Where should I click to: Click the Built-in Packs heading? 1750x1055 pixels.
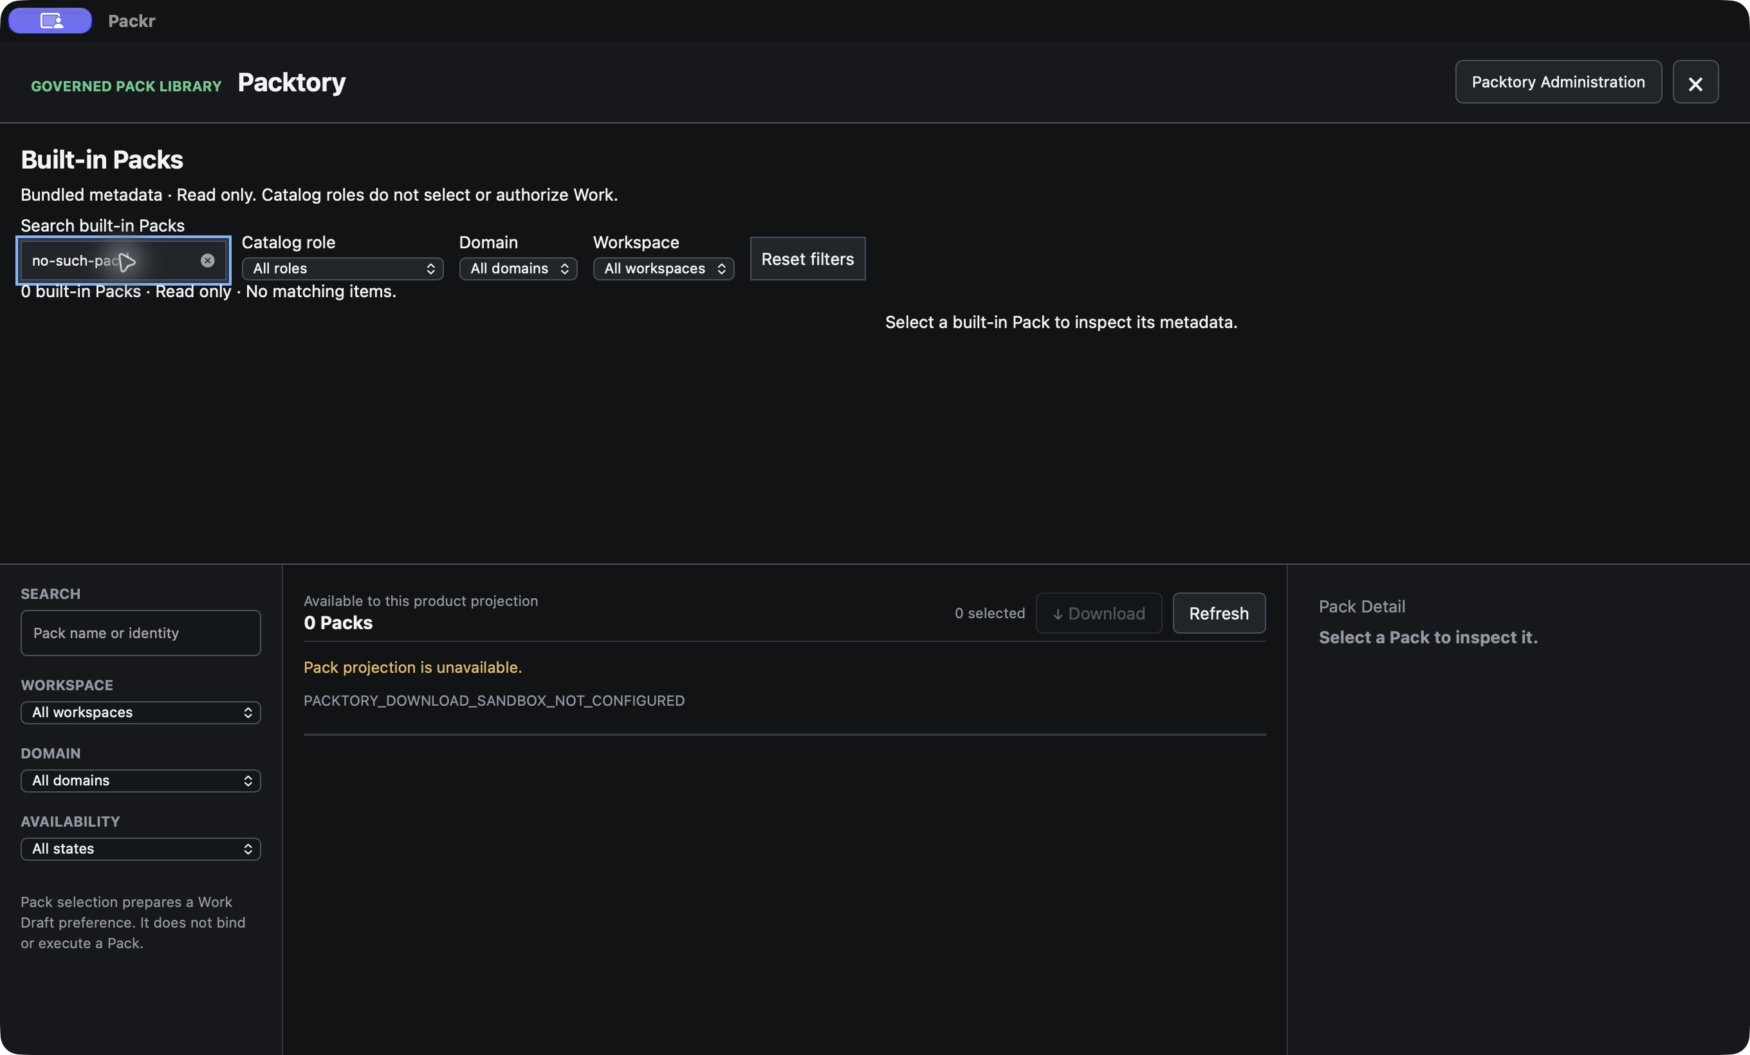click(x=102, y=160)
